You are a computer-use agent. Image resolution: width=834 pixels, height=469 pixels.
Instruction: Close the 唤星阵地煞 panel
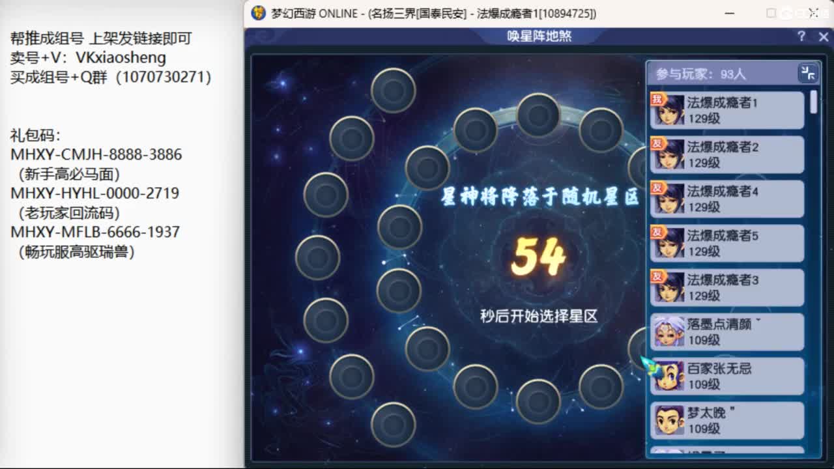824,36
